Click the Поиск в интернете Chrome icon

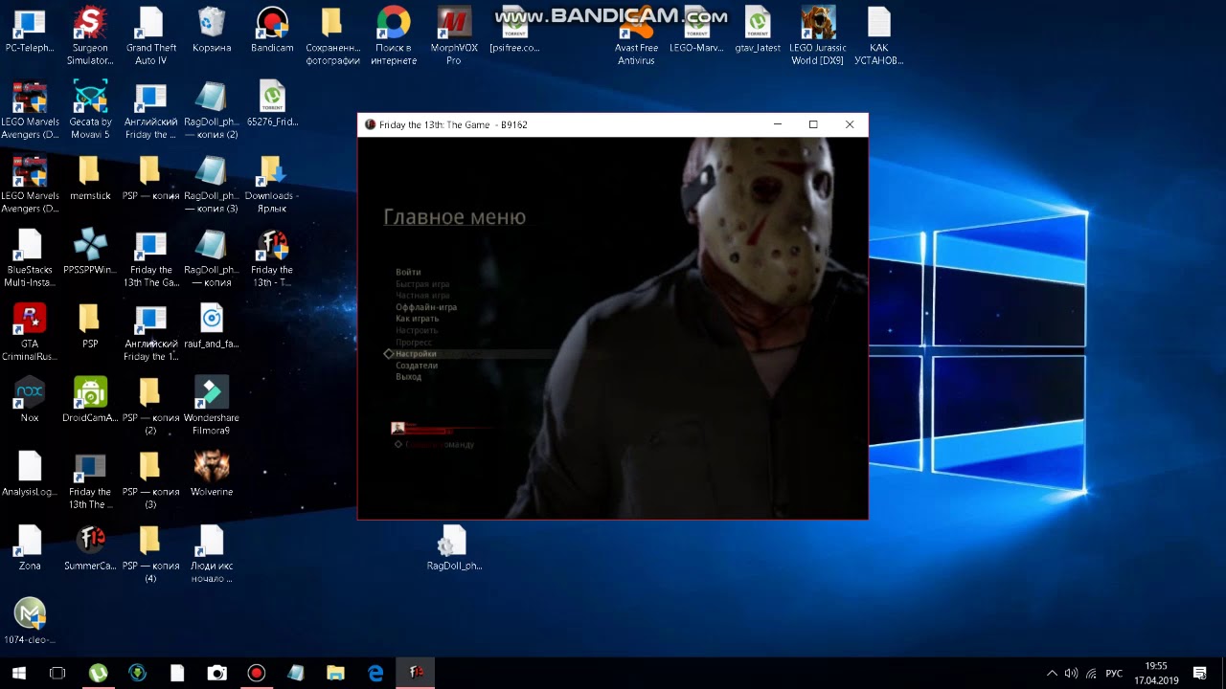[x=394, y=36]
